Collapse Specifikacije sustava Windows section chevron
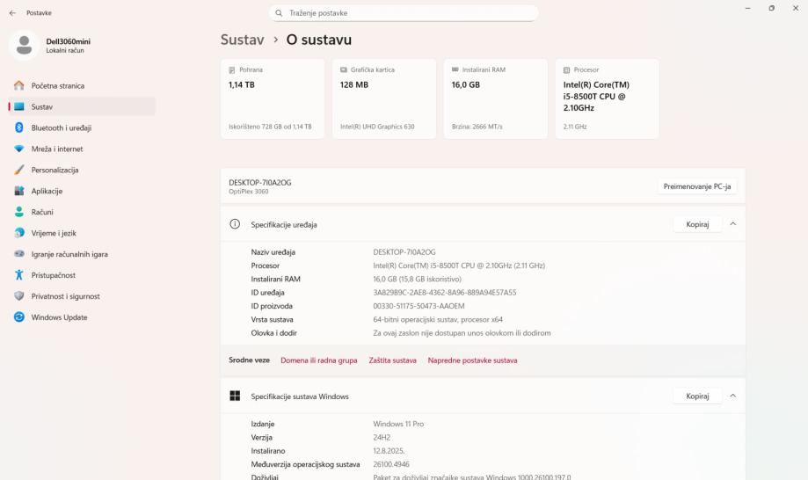The image size is (808, 480). [733, 396]
